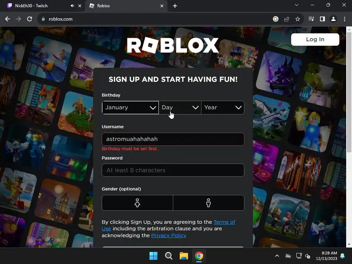The height and width of the screenshot is (264, 352).
Task: Open the Windows Start menu
Action: [x=154, y=256]
